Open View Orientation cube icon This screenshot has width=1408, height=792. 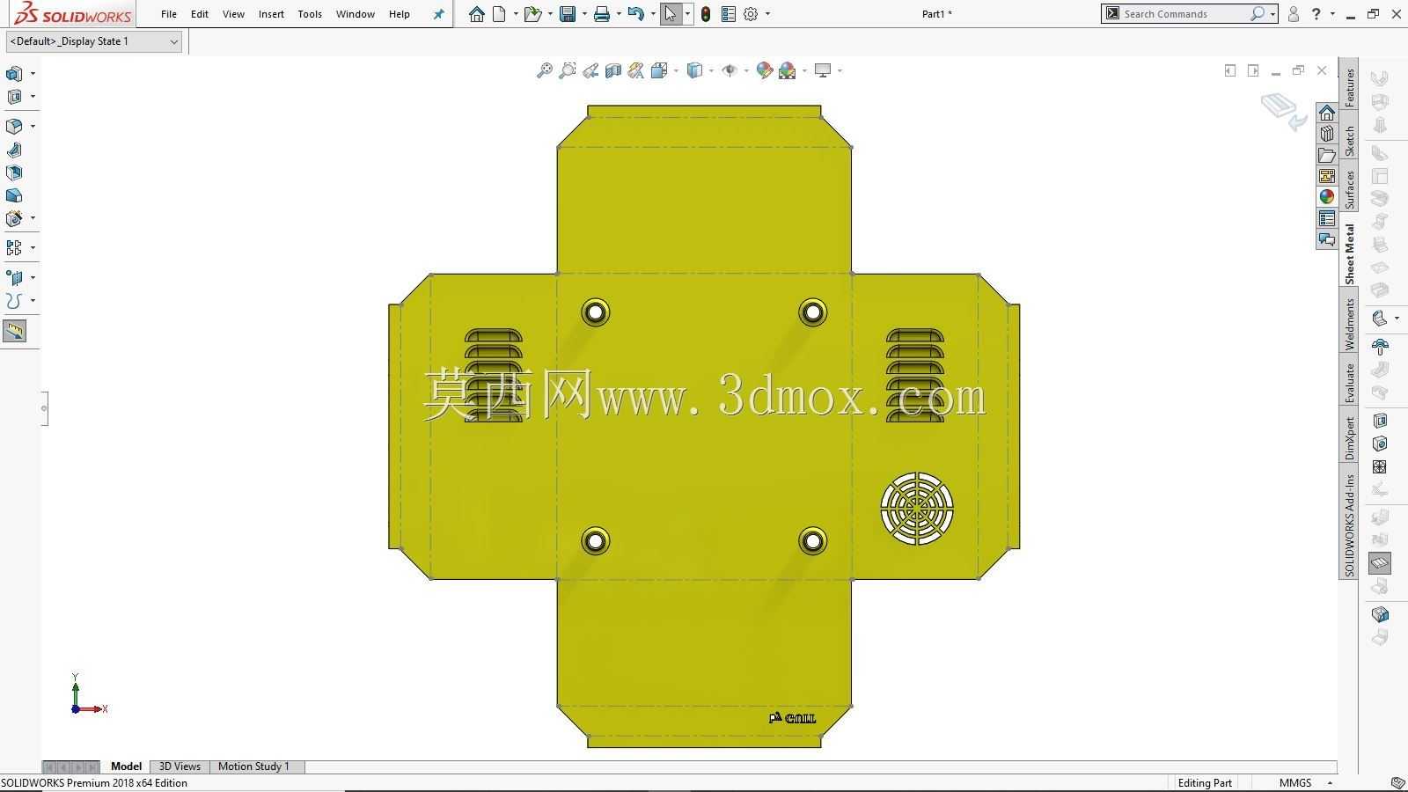659,70
